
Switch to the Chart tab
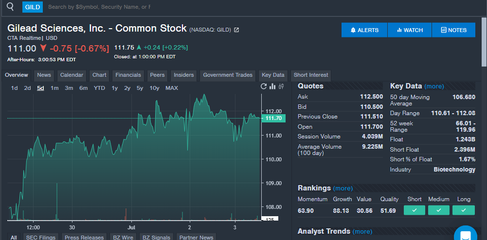pyautogui.click(x=99, y=75)
